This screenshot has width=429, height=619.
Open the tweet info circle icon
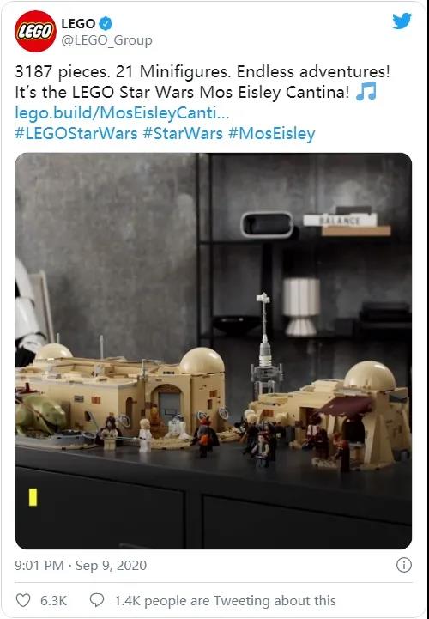click(x=404, y=565)
